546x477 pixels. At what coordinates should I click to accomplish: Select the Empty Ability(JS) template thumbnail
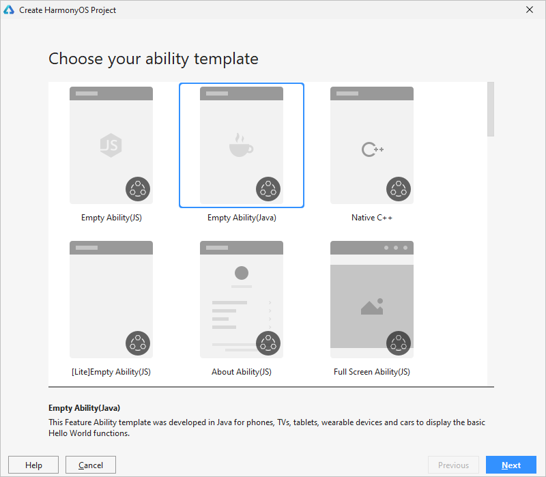click(111, 145)
